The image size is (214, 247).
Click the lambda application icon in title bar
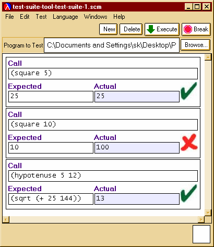pos(7,7)
